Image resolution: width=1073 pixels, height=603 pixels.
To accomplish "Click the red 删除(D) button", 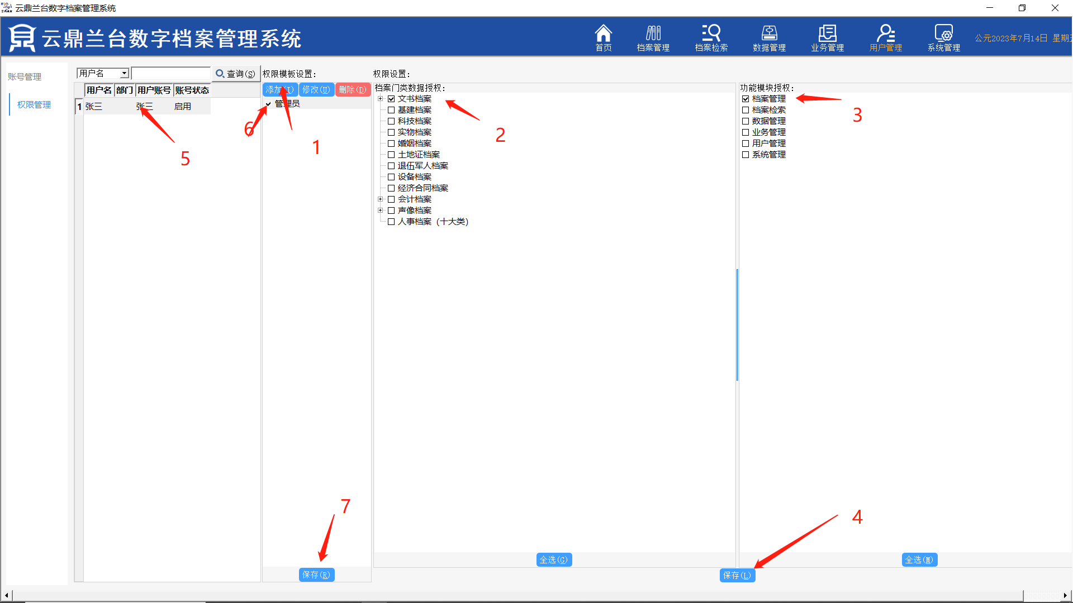I will tap(353, 89).
